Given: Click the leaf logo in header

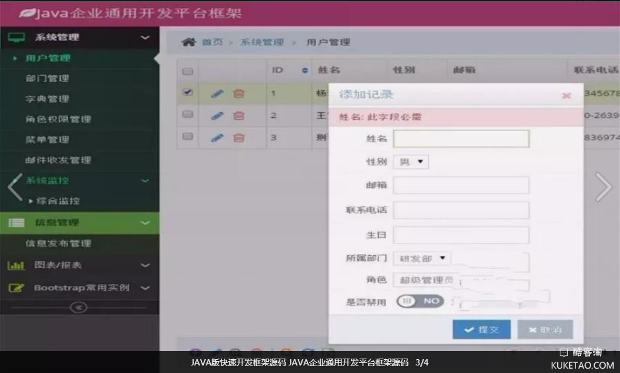Looking at the screenshot, I should pyautogui.click(x=27, y=13).
